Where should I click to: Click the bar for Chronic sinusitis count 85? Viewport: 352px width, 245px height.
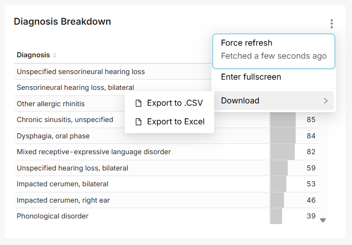point(283,120)
